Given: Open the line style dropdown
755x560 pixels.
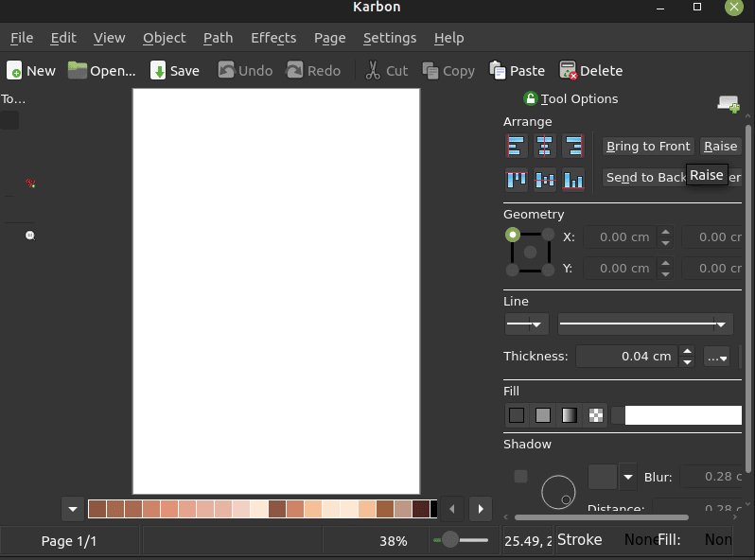Looking at the screenshot, I should point(645,324).
